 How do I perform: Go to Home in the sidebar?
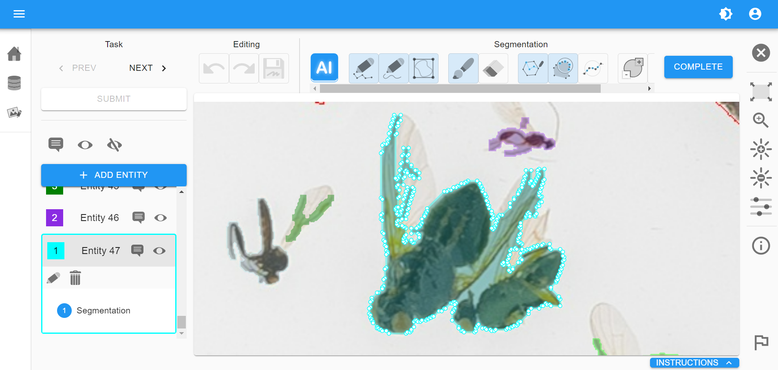tap(14, 54)
